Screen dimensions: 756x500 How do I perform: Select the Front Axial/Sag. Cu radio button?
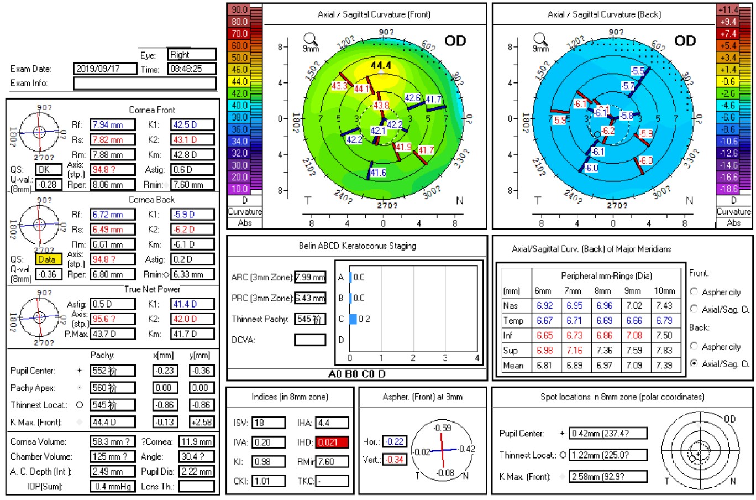point(694,309)
